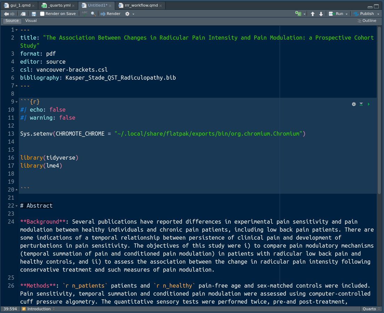Image resolution: width=384 pixels, height=313 pixels.
Task: Insert a new code chunk
Action: point(298,14)
